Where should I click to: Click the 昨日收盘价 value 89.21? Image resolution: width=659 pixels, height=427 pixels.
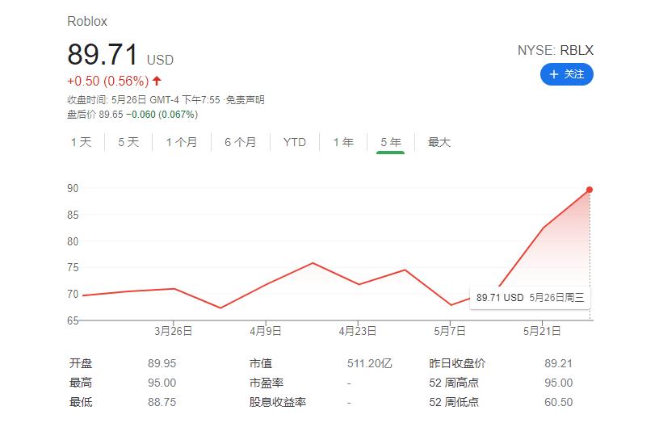[558, 363]
